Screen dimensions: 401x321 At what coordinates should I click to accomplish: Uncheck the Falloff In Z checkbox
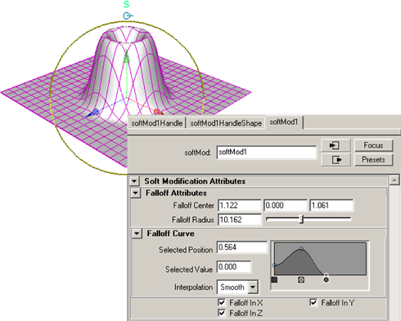222,313
